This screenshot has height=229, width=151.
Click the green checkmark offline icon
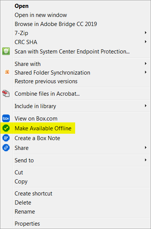[6, 128]
